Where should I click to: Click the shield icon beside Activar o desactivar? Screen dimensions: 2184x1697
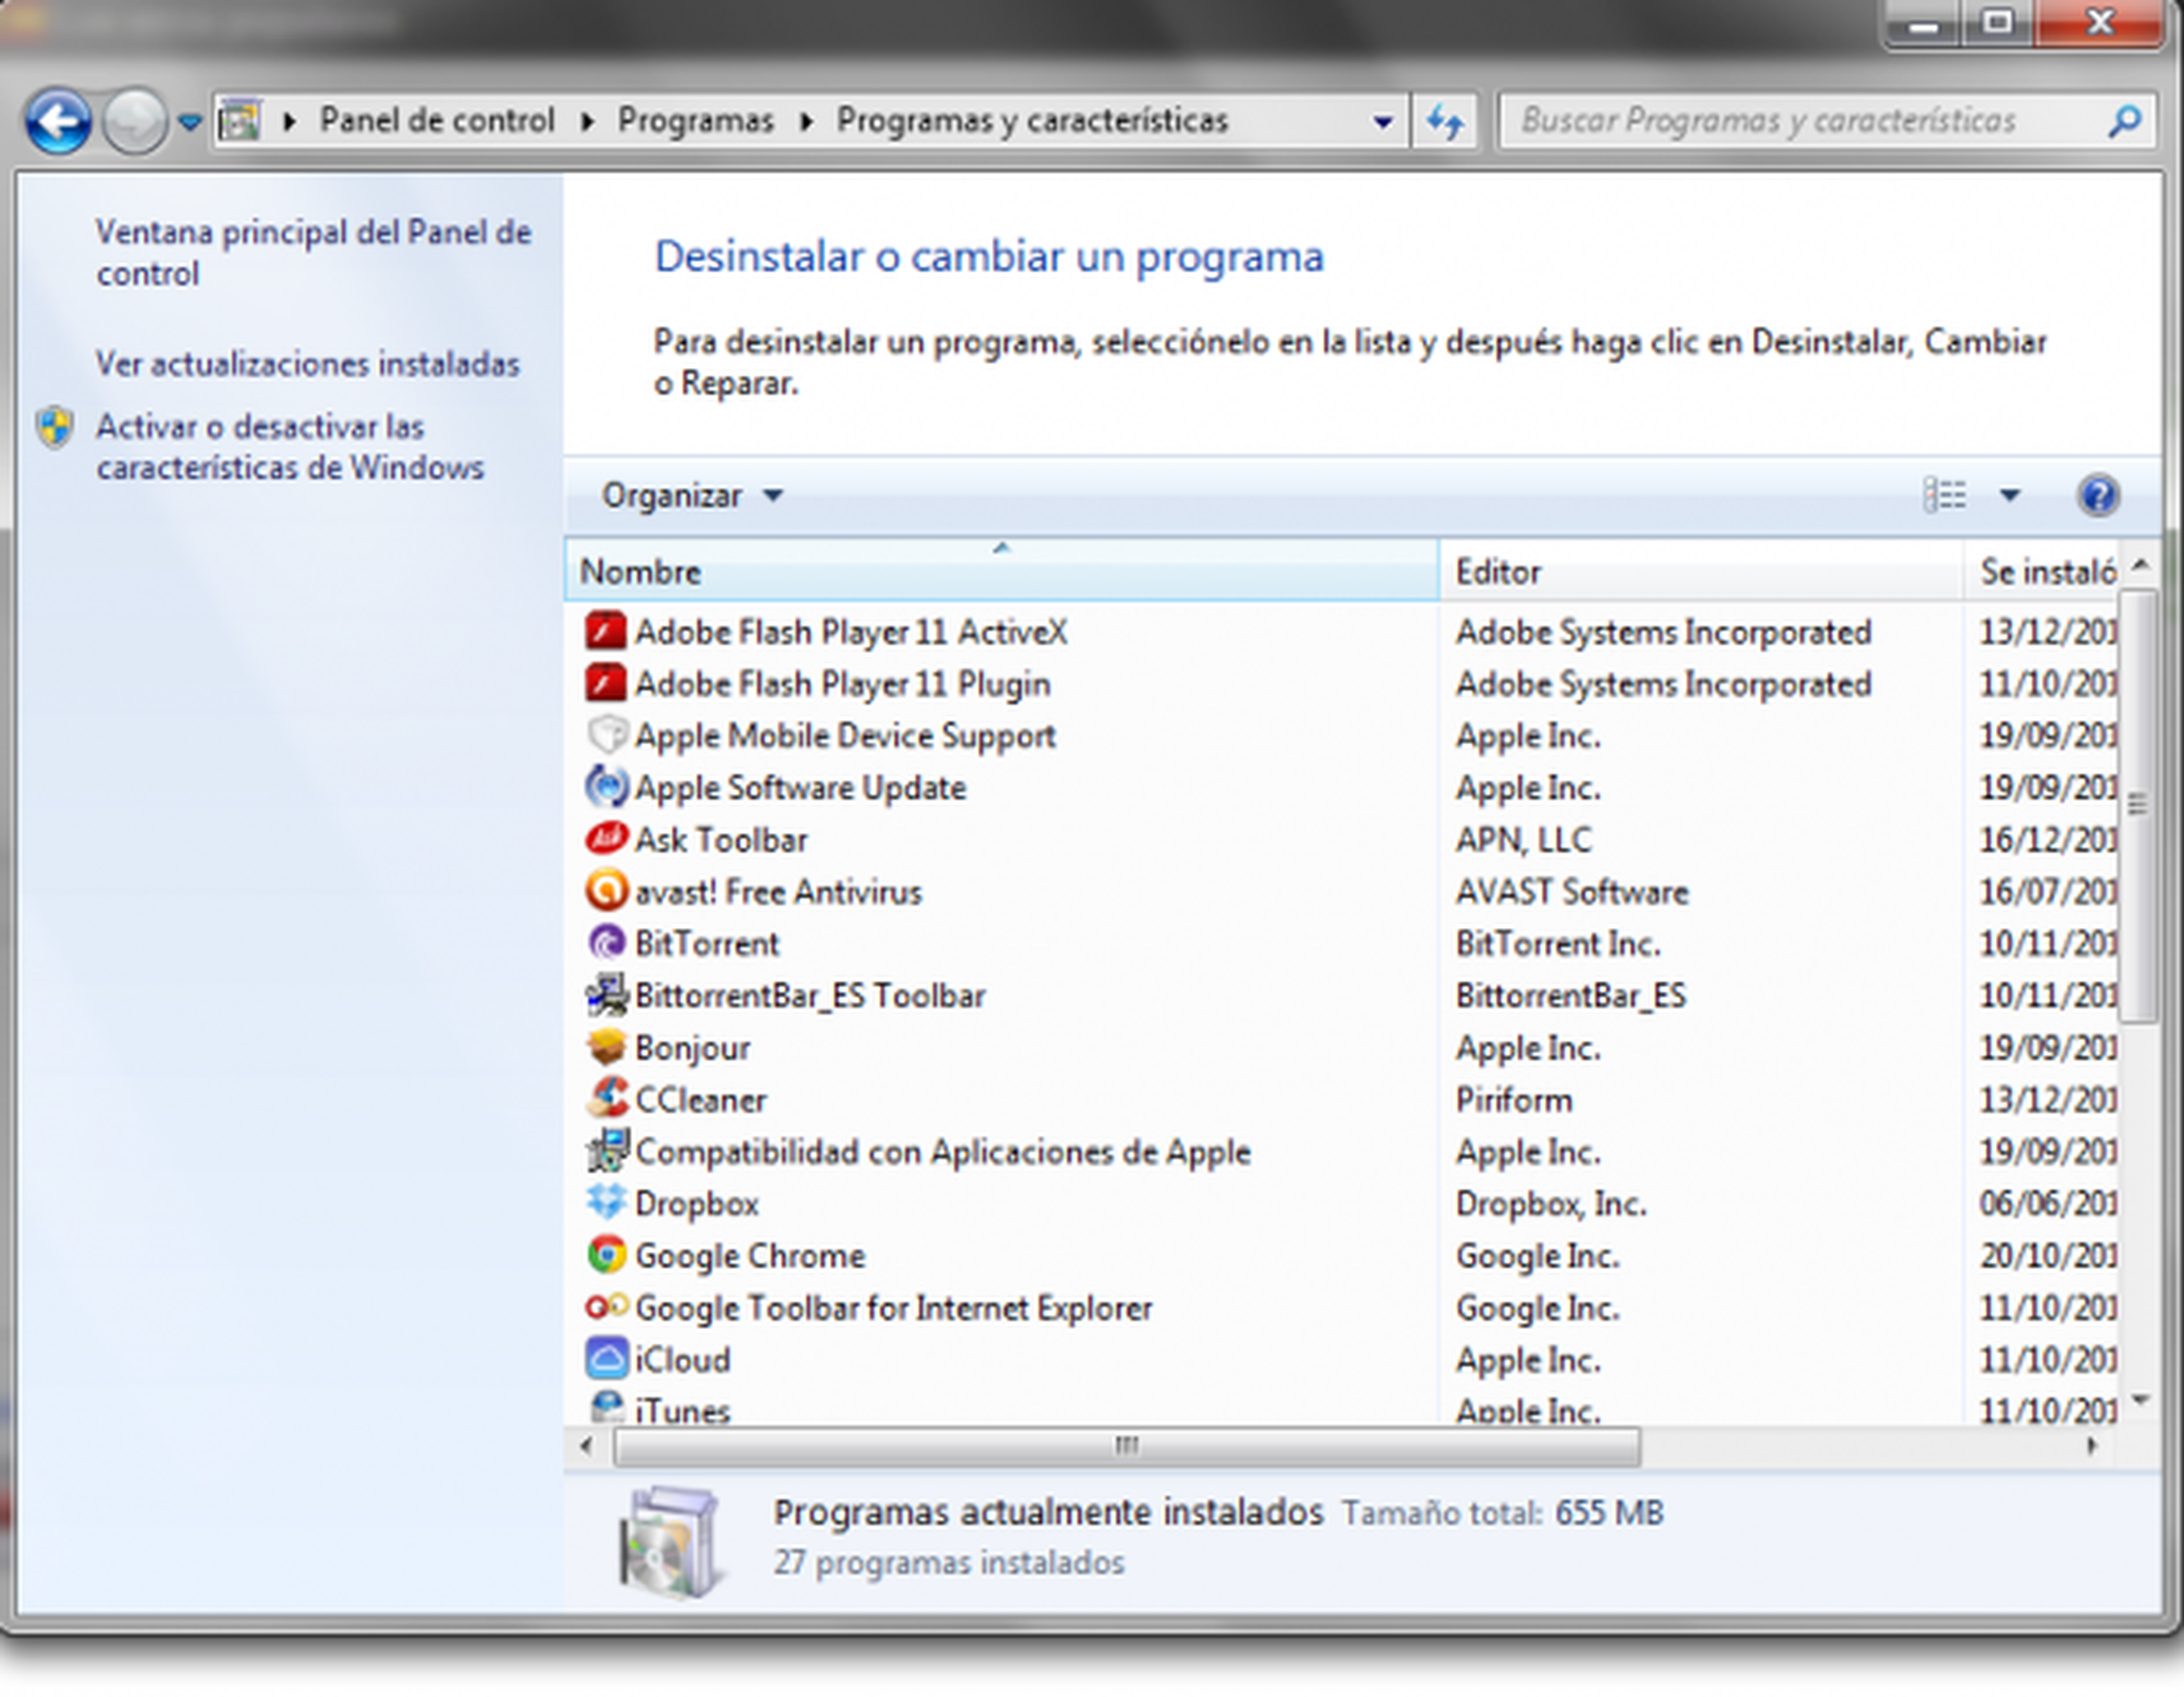(55, 428)
